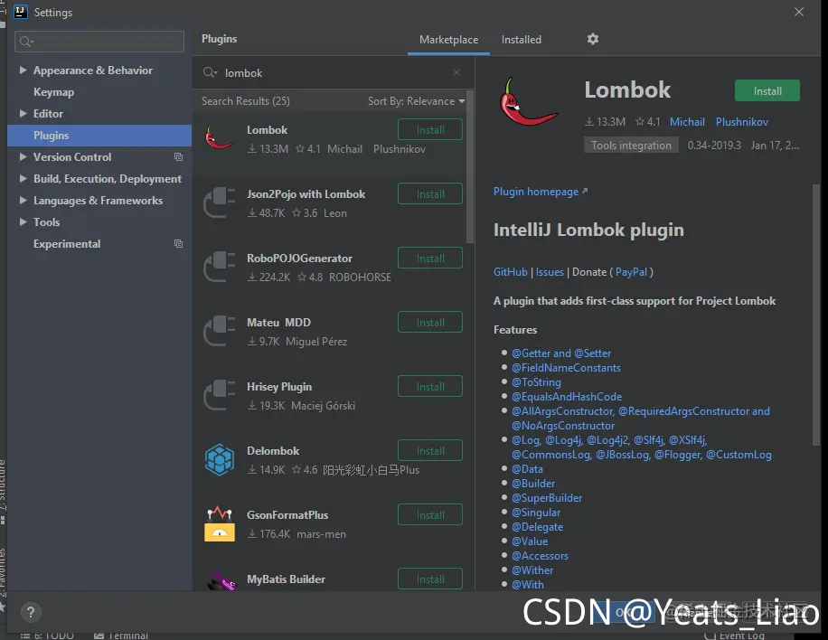This screenshot has width=828, height=640.
Task: Expand Build, Execution, Deployment node
Action: 23,178
